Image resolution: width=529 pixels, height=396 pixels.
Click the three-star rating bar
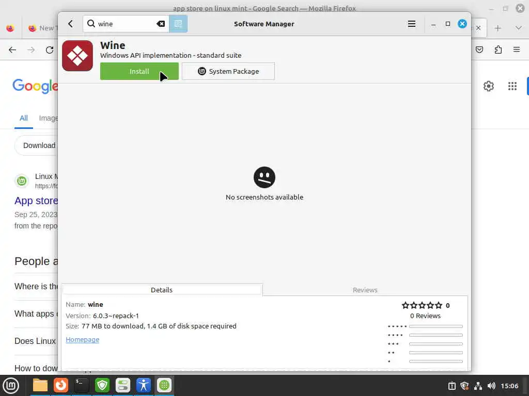coord(435,344)
